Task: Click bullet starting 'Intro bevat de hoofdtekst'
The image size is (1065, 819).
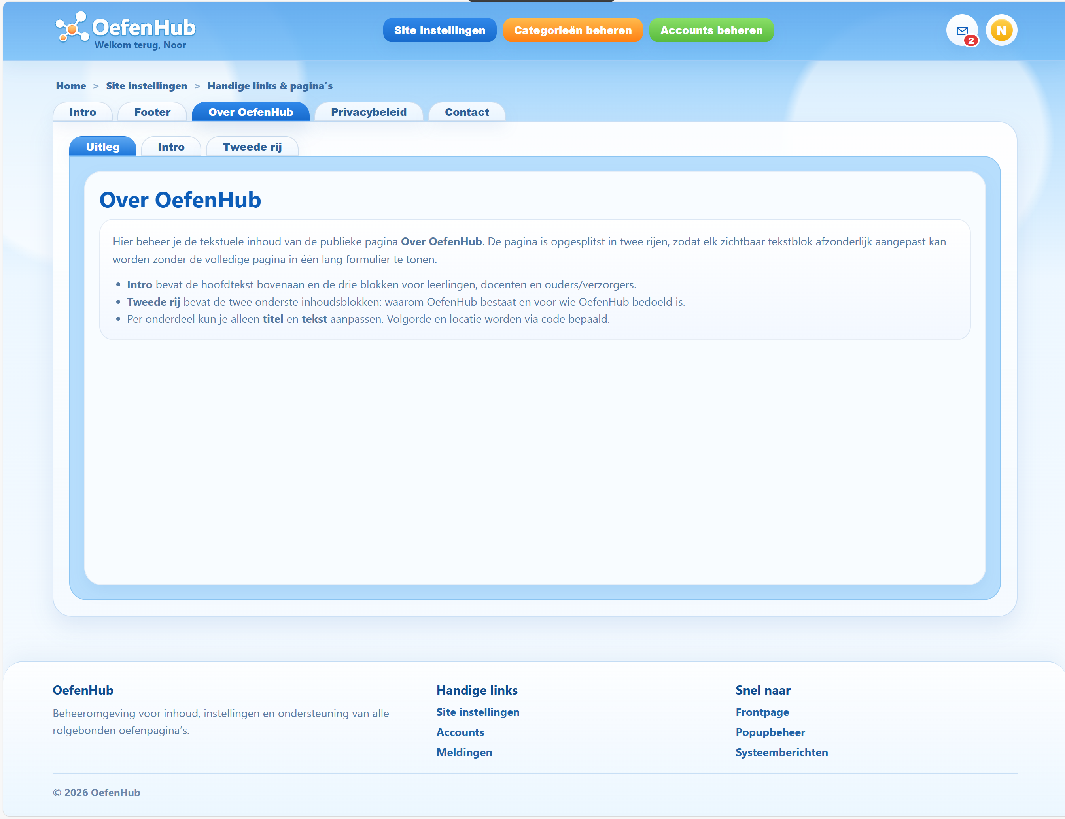Action: click(381, 284)
